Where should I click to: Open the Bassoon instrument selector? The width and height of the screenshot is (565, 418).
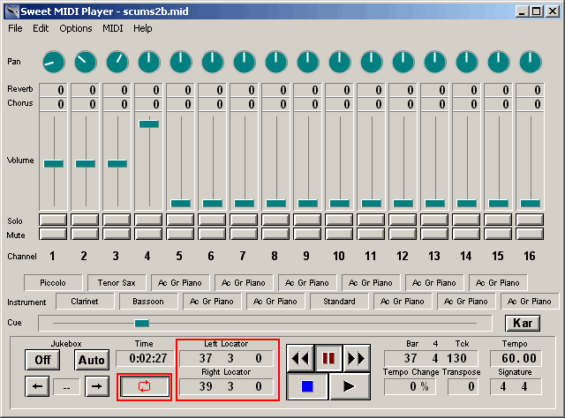[148, 302]
